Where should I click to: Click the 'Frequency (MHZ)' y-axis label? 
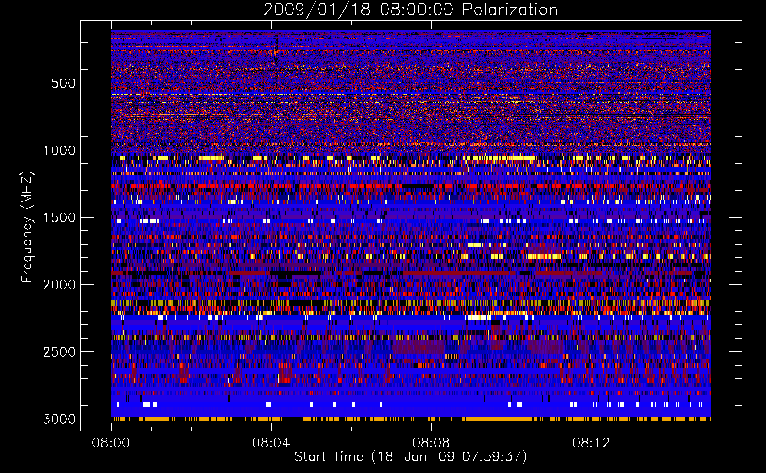click(x=27, y=227)
